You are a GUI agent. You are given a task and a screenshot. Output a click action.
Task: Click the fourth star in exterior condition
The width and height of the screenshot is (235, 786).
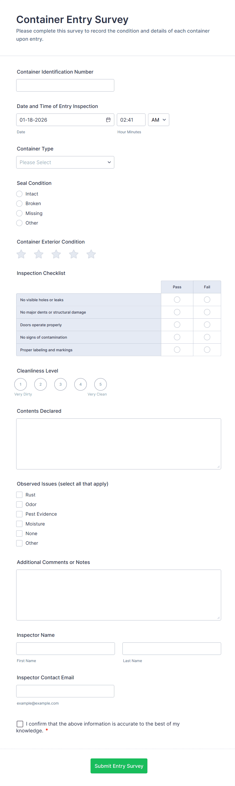coord(74,254)
